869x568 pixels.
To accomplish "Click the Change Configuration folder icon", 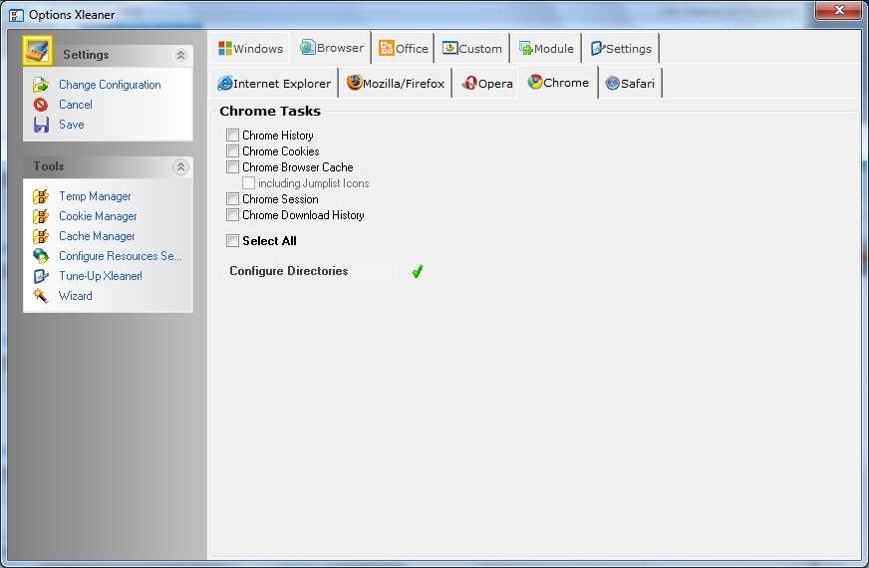I will 41,85.
